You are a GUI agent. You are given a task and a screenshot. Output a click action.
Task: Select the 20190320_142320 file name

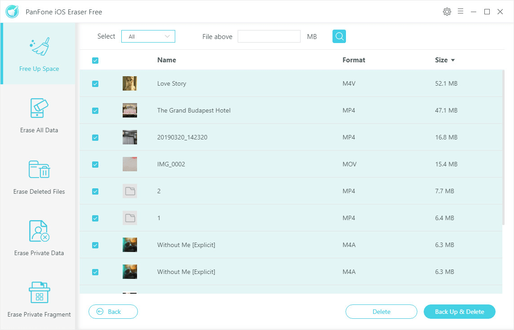(182, 137)
